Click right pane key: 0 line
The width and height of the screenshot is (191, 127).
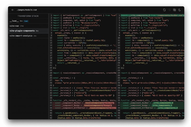[127, 80]
